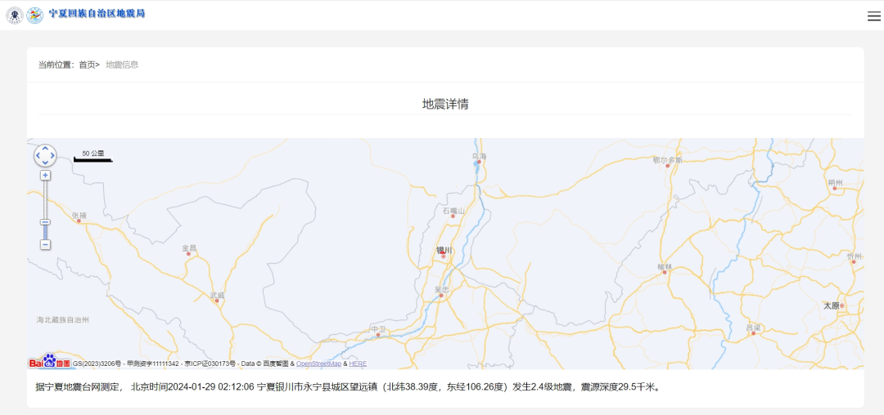
Task: Pan the map down with arrow control
Action: pos(45,163)
